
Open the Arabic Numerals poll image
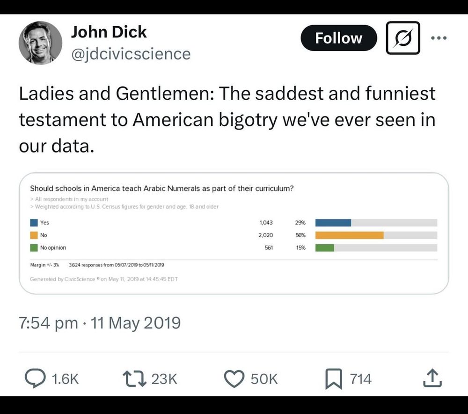[234, 233]
